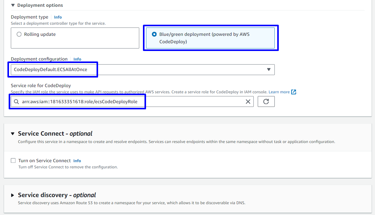Click the Service discovery - optional heading
This screenshot has width=375, height=215.
[x=57, y=195]
